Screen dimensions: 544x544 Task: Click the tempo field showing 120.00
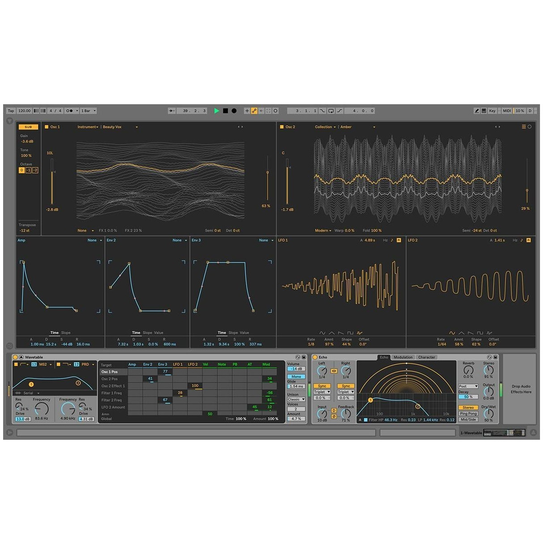pos(25,111)
